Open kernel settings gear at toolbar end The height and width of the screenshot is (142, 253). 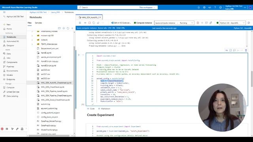pyautogui.click(x=249, y=23)
